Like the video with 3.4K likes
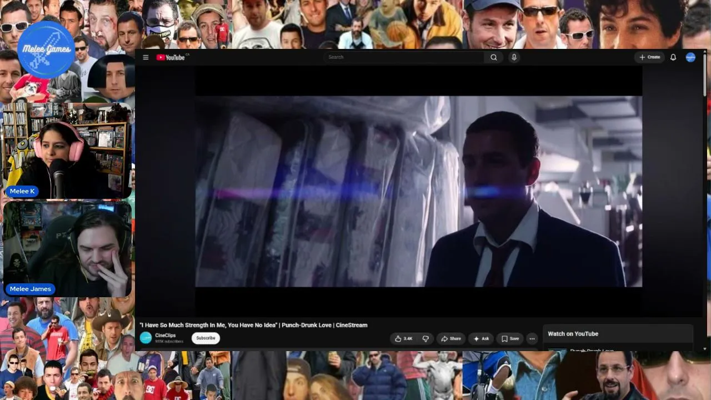The height and width of the screenshot is (400, 711). 404,338
